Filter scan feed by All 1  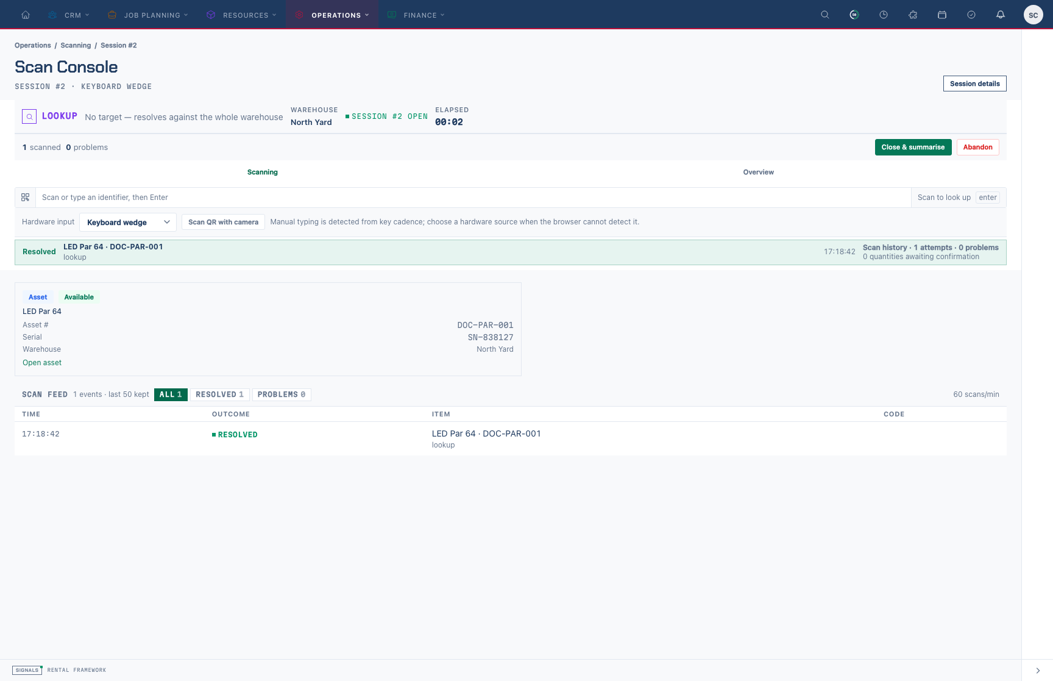(171, 394)
